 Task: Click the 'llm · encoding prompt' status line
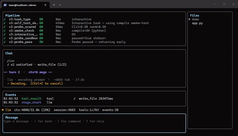[x=26, y=80]
